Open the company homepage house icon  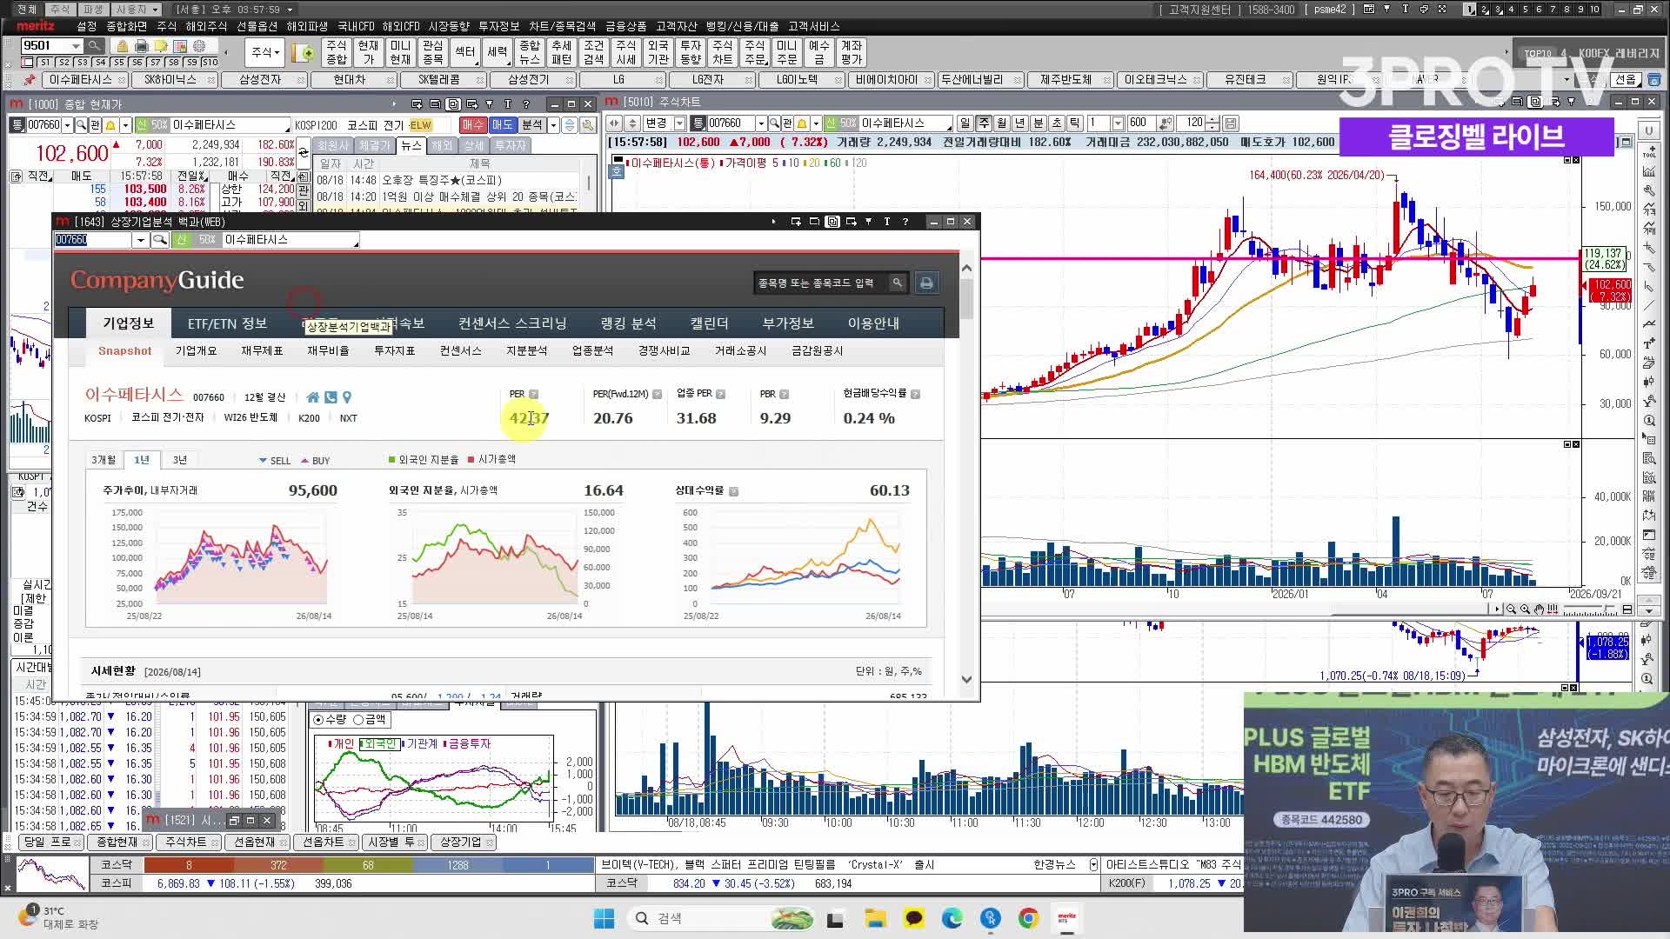(x=313, y=397)
